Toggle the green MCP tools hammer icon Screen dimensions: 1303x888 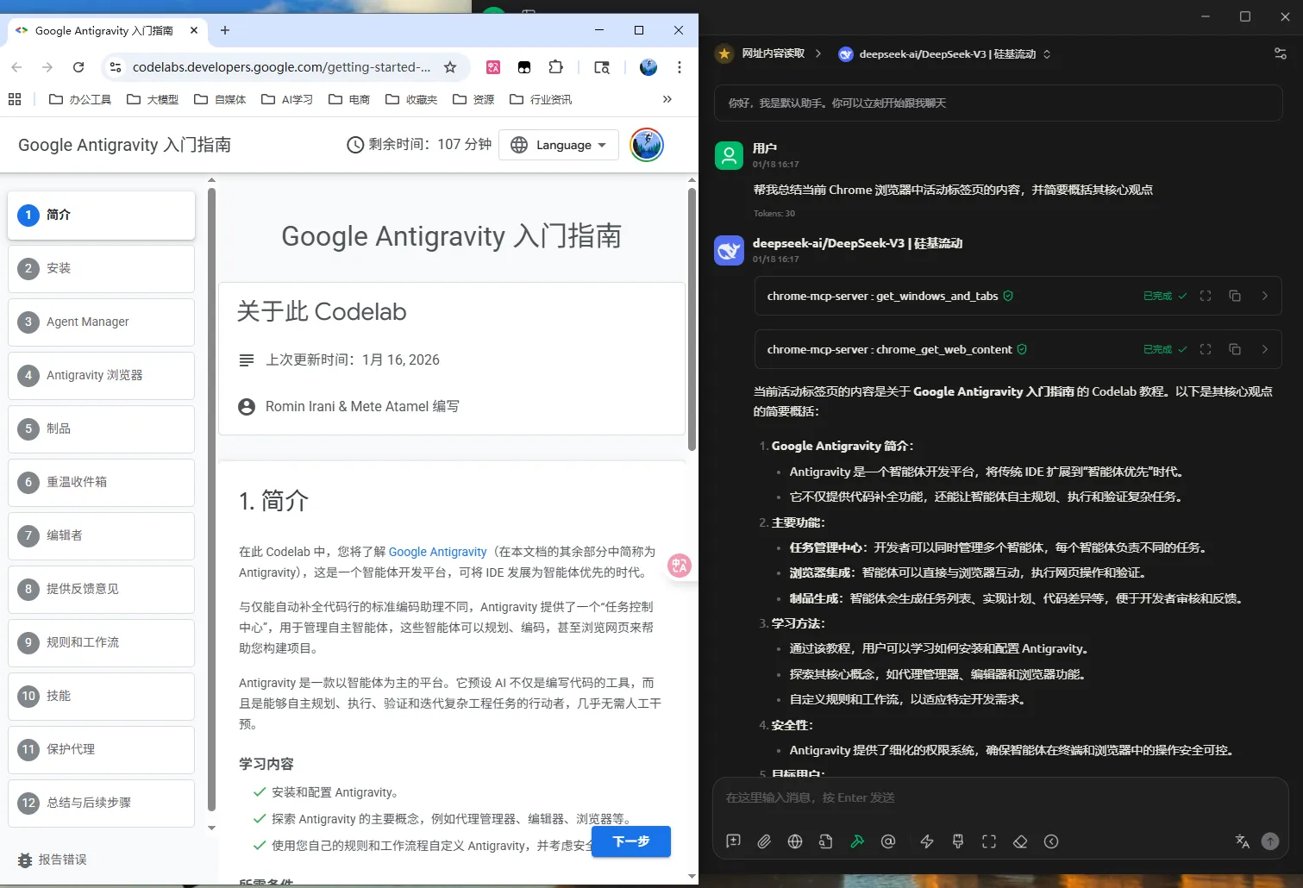(x=857, y=841)
